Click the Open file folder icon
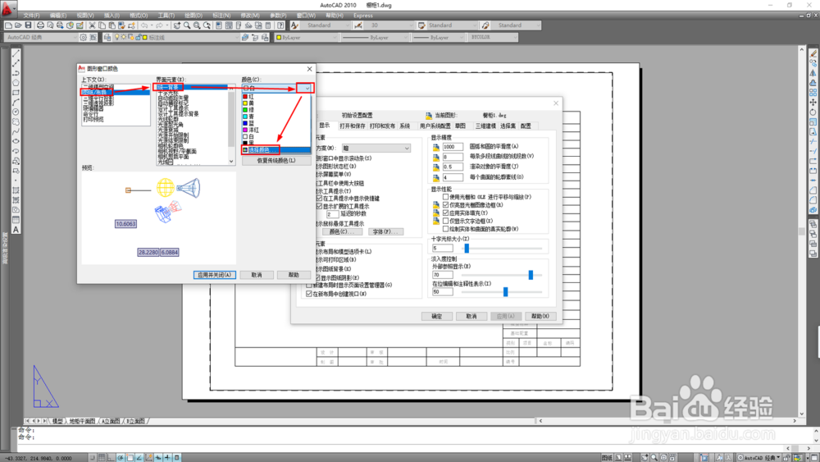This screenshot has height=462, width=820. coord(18,25)
